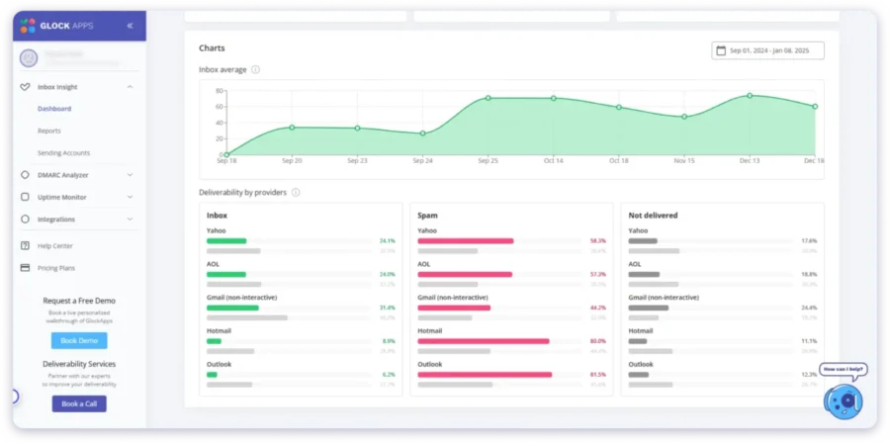Expand the Uptime Monitor menu

(131, 197)
